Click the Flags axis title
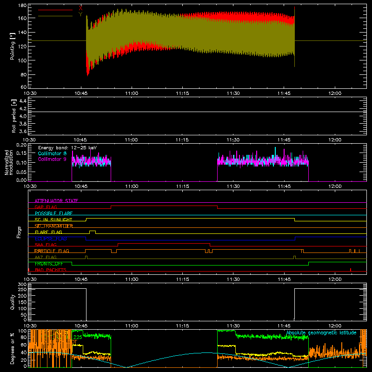The width and height of the screenshot is (372, 372). 19,232
